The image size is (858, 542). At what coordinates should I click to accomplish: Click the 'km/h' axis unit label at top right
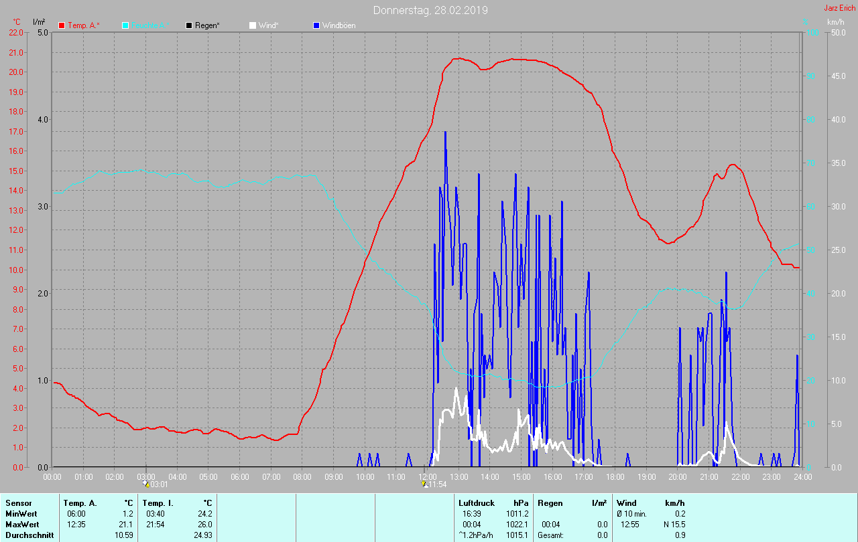click(x=835, y=22)
